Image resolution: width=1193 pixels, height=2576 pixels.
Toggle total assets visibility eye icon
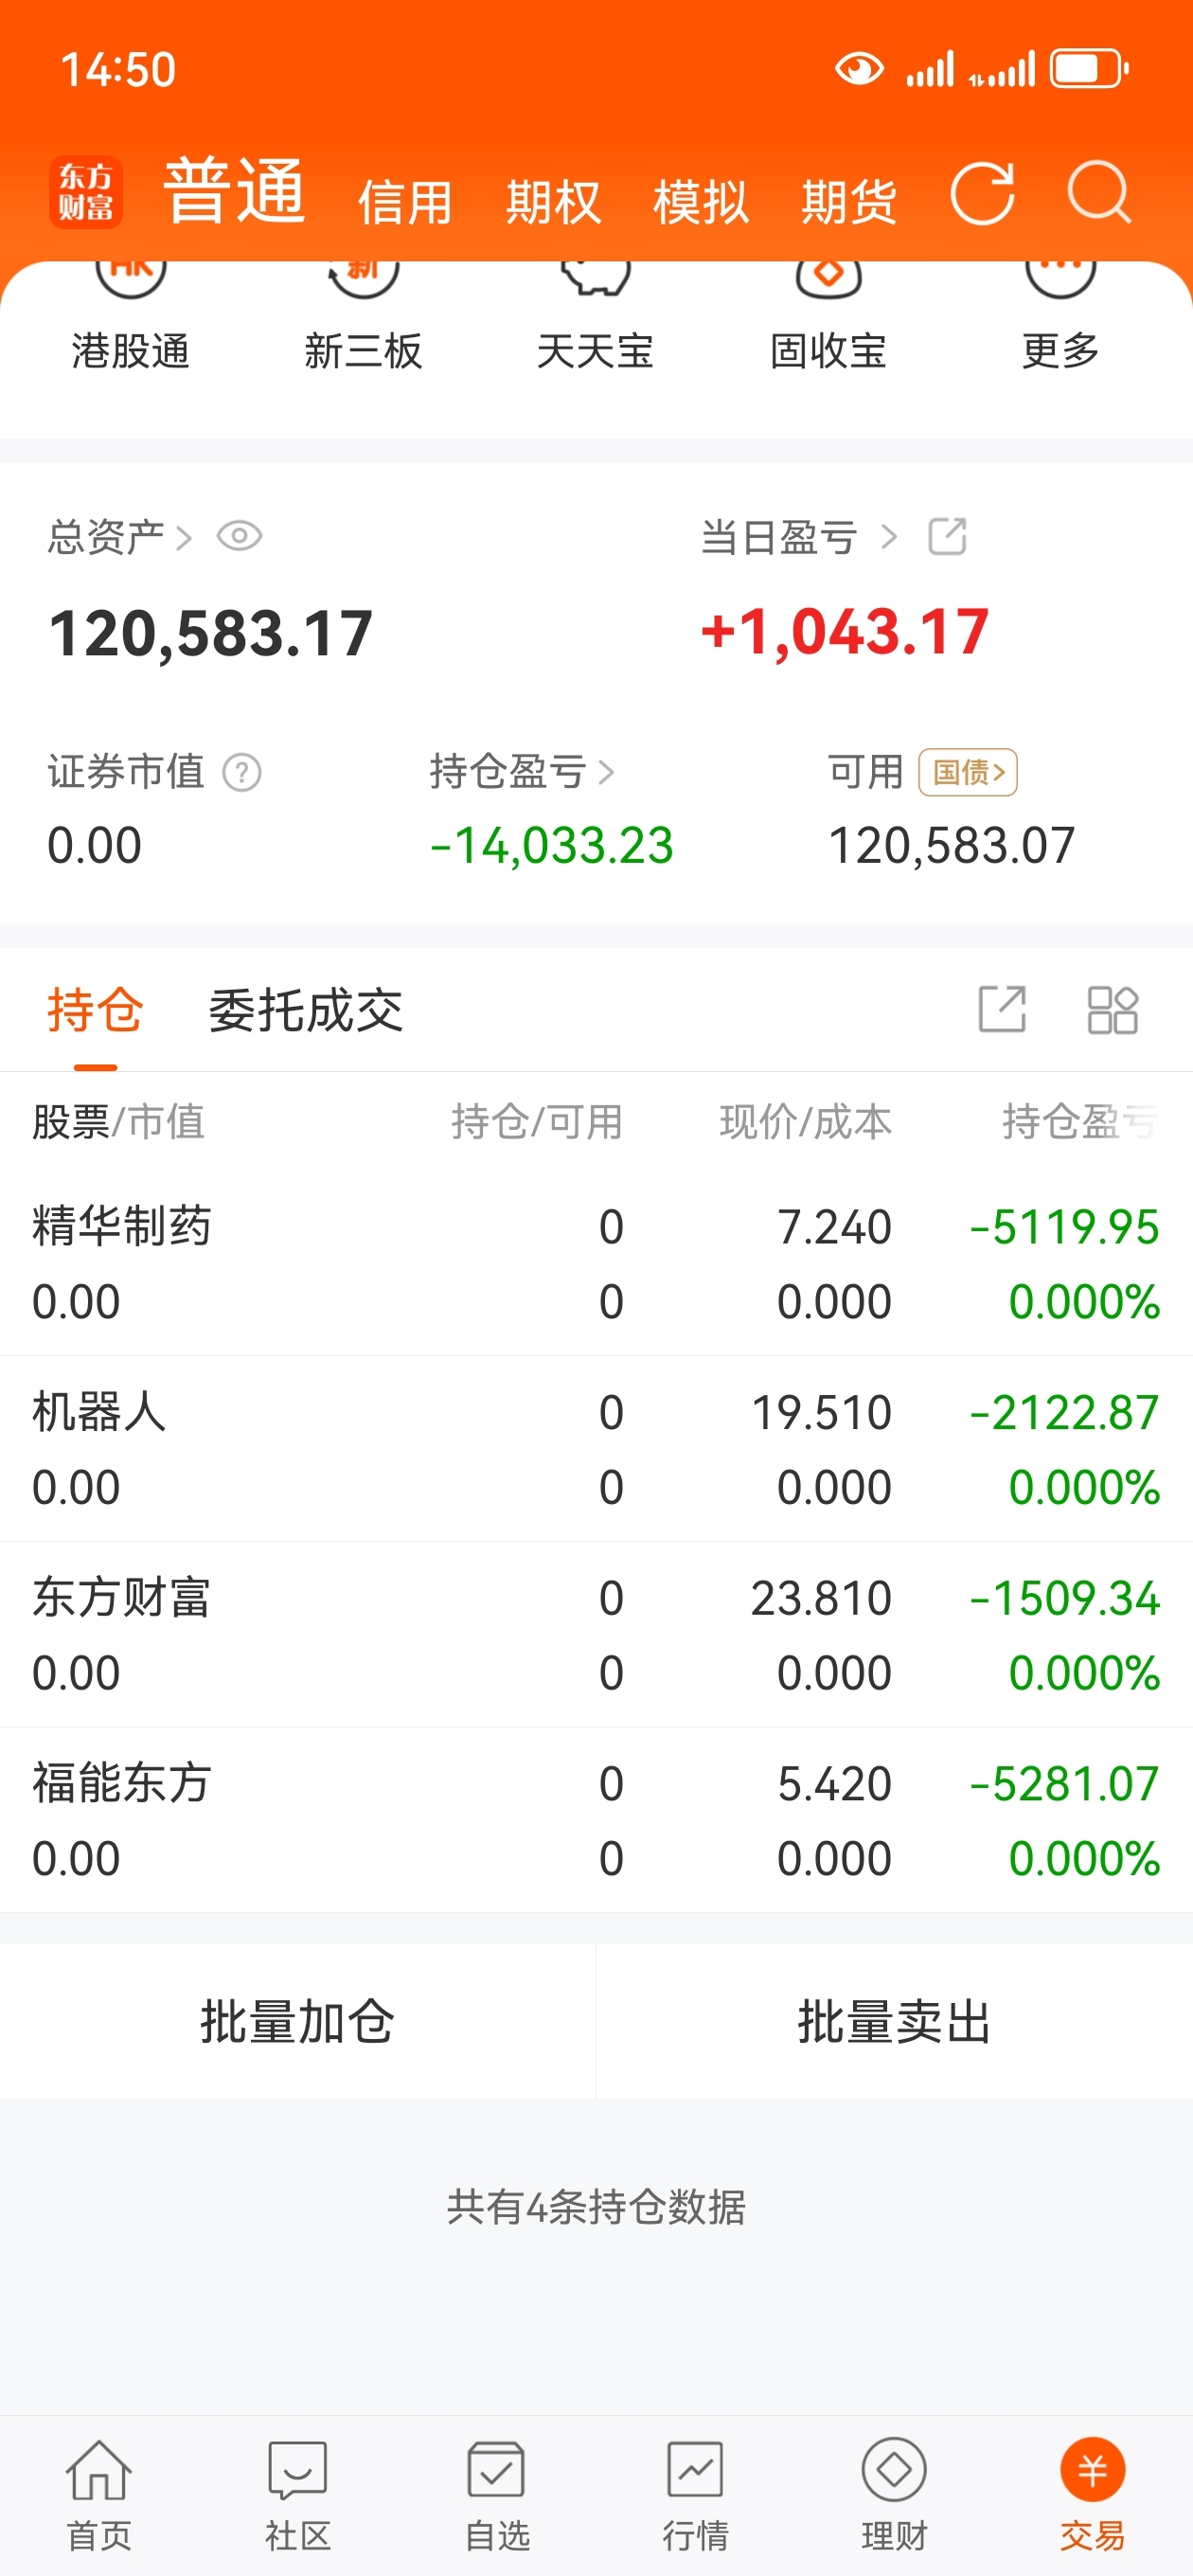click(239, 536)
